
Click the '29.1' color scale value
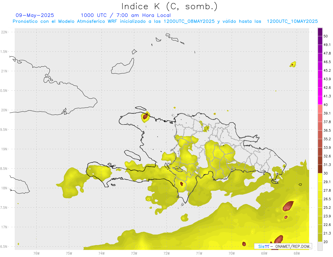327,182
